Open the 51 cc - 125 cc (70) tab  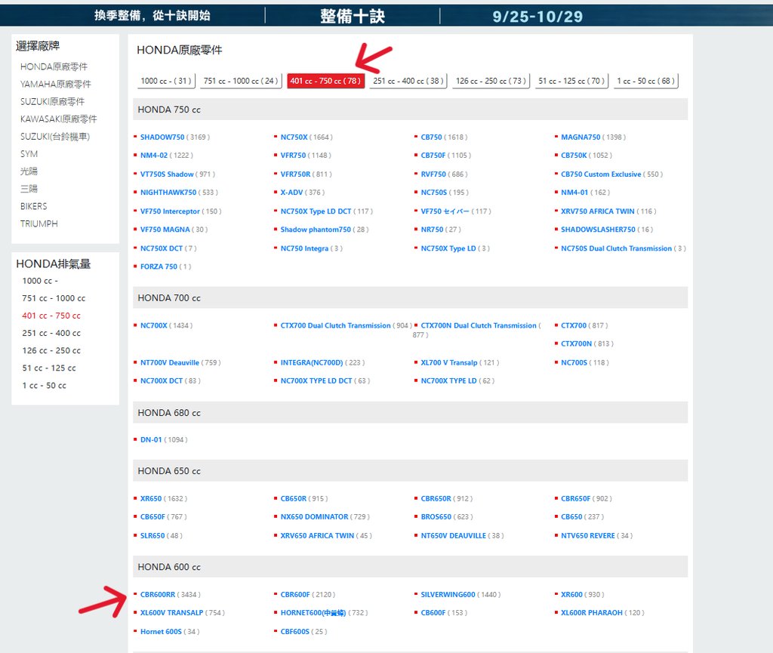571,81
